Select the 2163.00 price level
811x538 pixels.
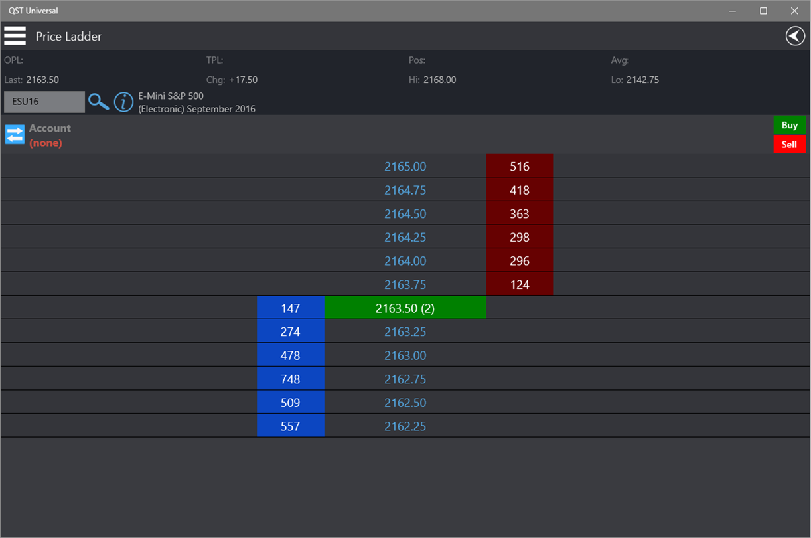tap(405, 355)
